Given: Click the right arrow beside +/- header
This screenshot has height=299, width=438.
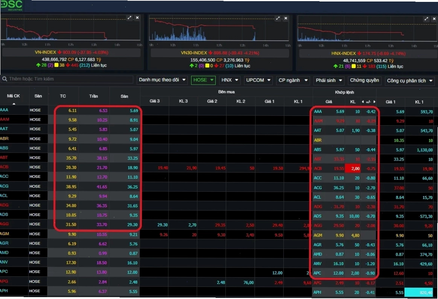Looking at the screenshot, I should click(x=374, y=102).
